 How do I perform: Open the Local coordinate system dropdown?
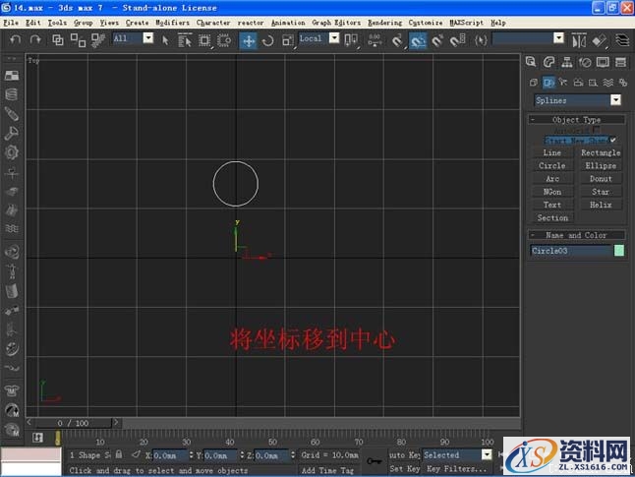(334, 38)
